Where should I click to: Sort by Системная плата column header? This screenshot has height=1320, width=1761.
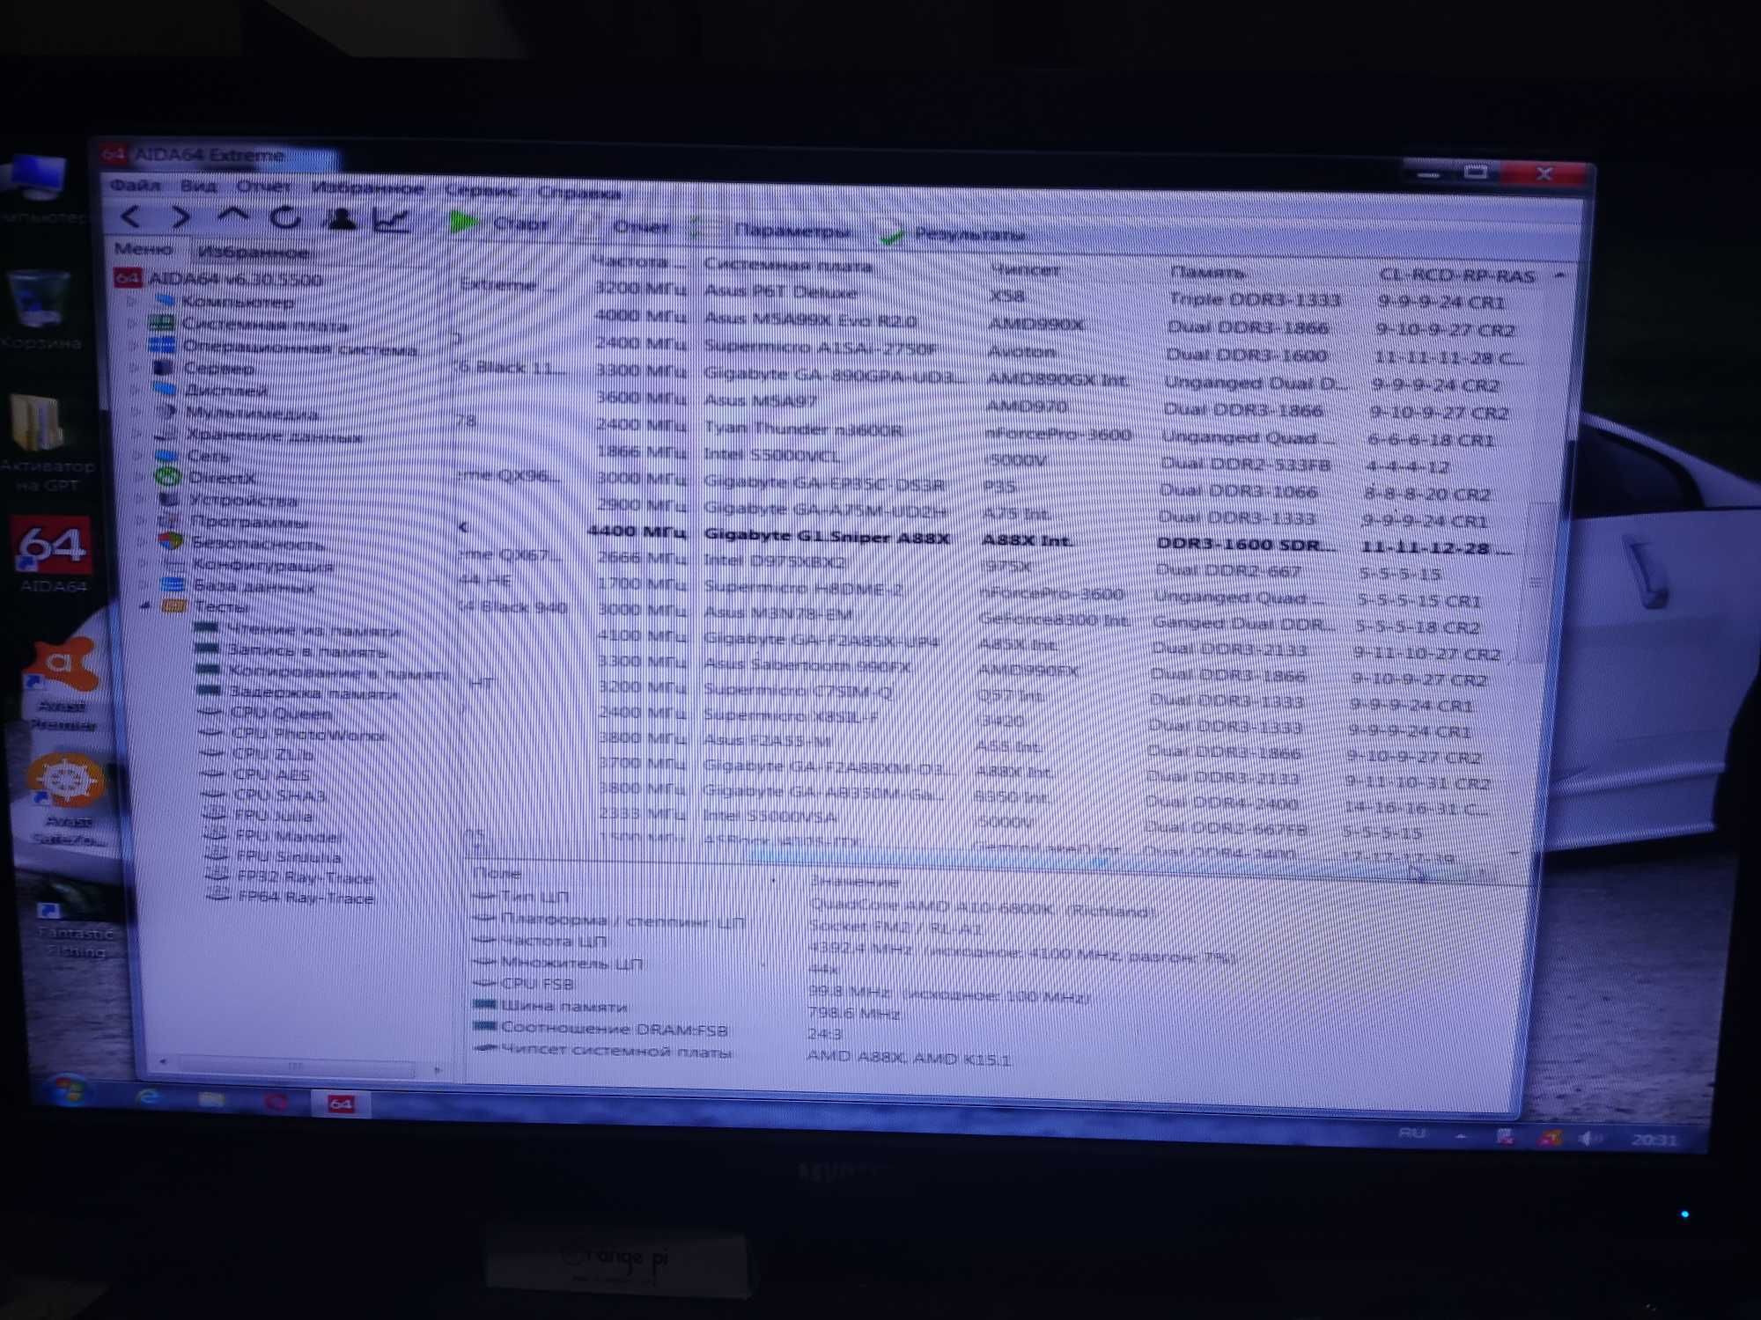(787, 265)
